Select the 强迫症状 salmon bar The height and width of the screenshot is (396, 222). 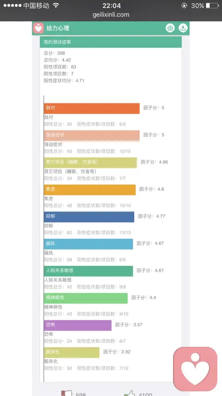92,135
